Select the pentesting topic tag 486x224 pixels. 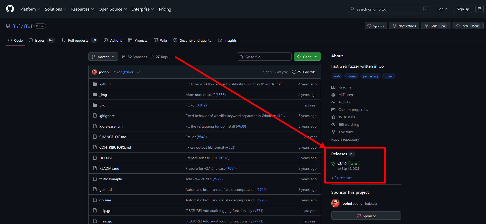click(370, 76)
